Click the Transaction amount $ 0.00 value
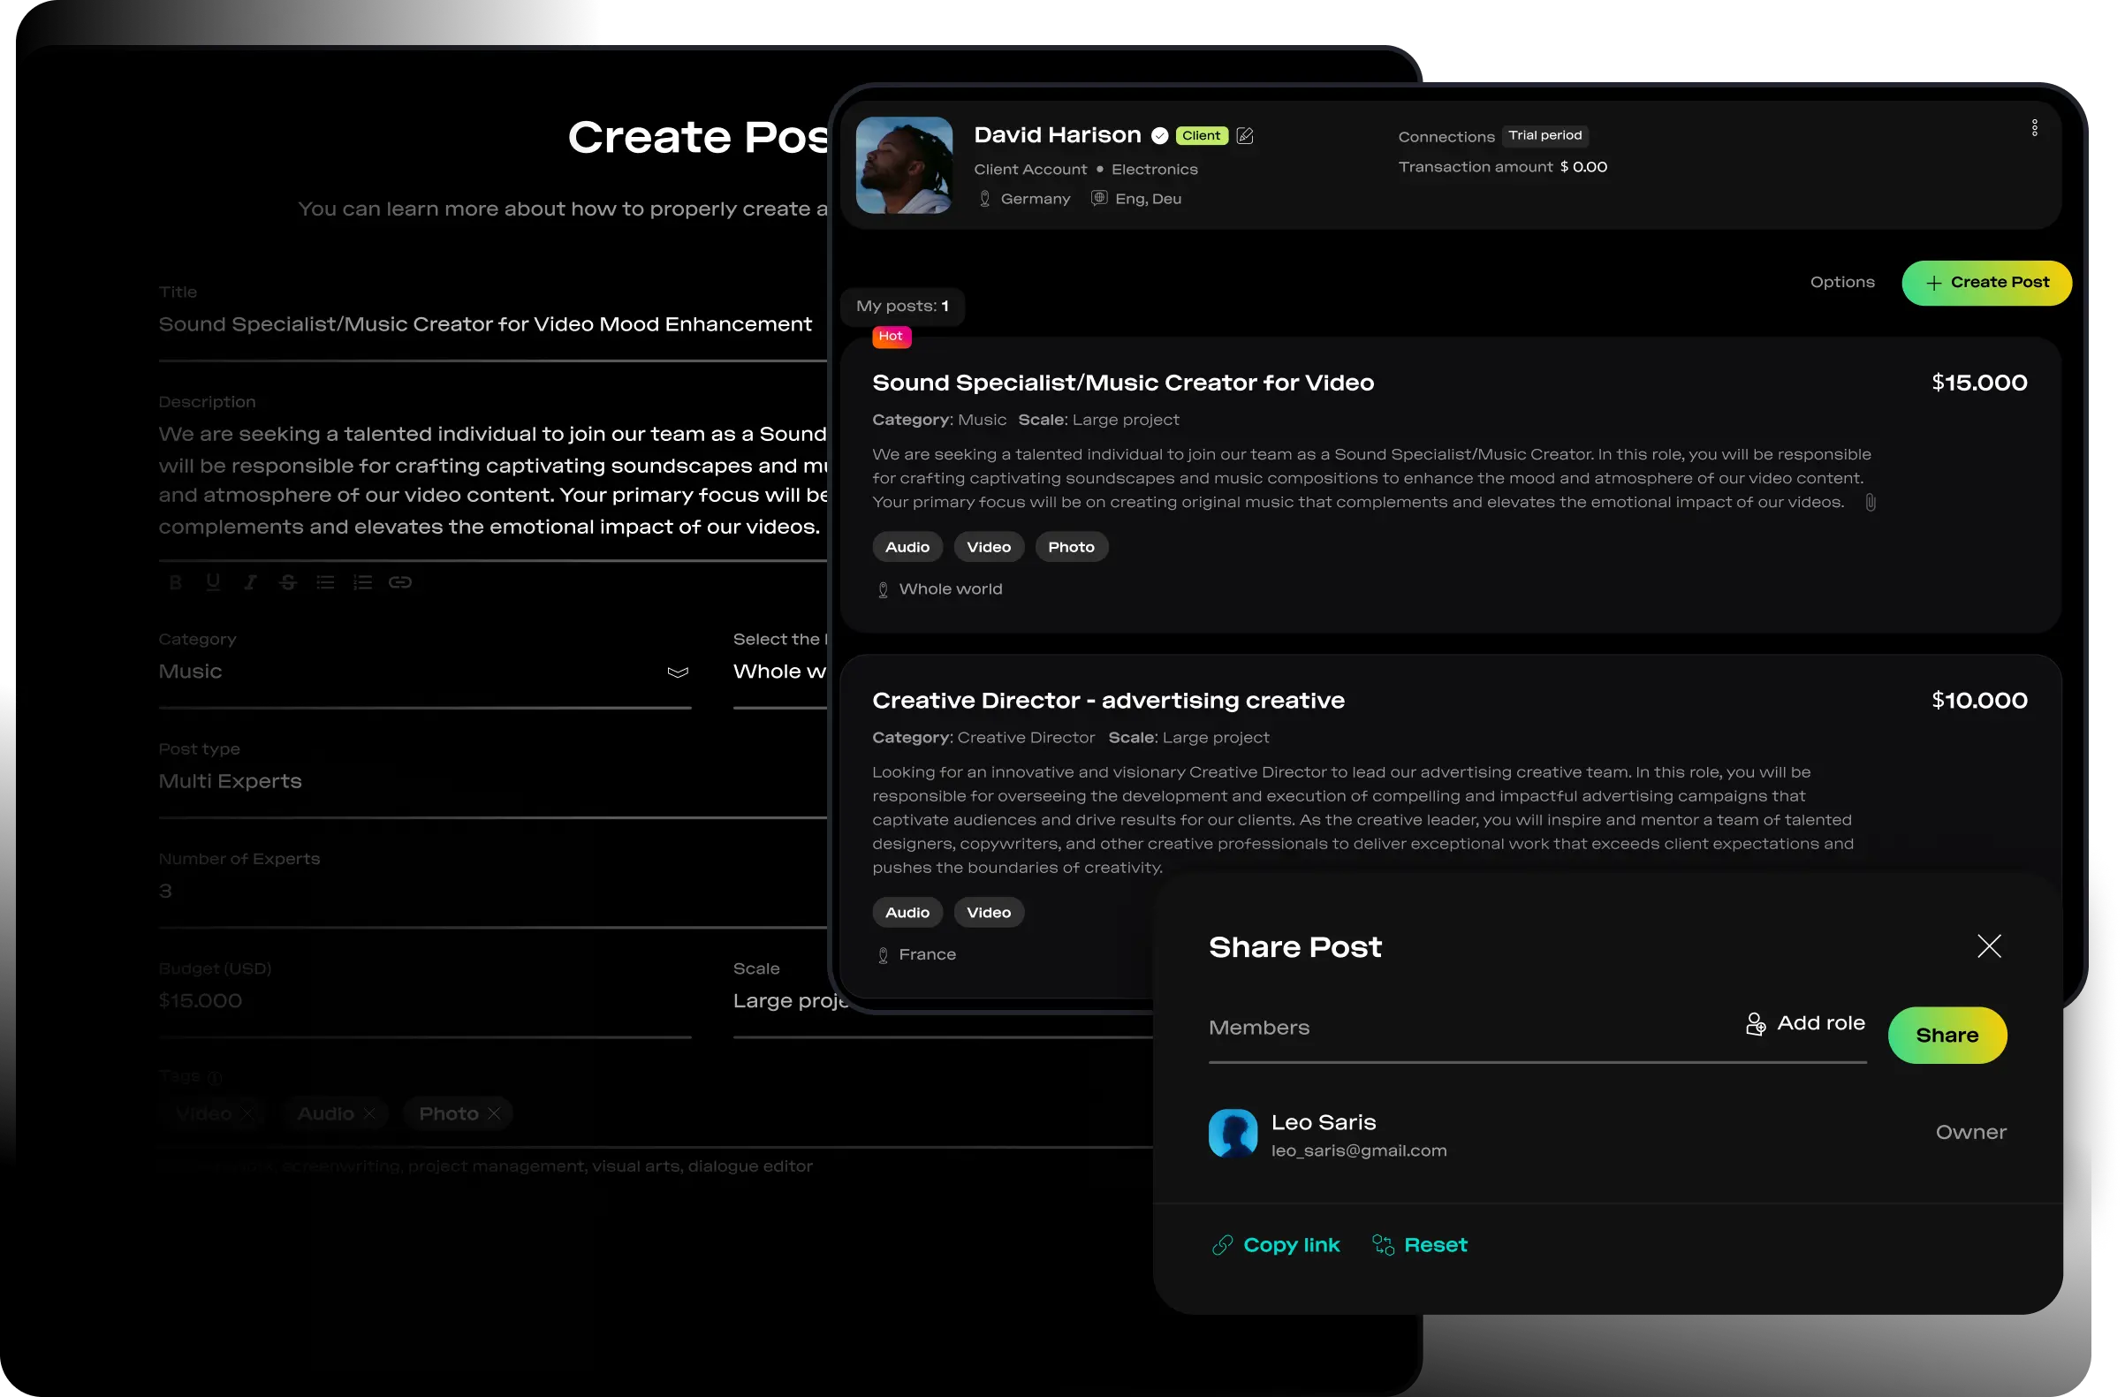Viewport: 2125px width, 1397px height. coord(1583,167)
